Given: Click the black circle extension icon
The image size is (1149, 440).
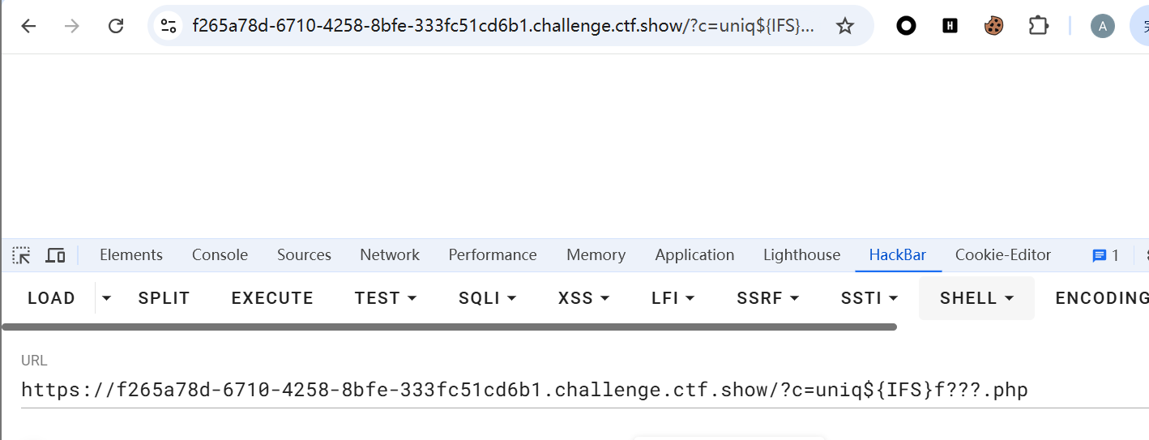Looking at the screenshot, I should [x=906, y=26].
